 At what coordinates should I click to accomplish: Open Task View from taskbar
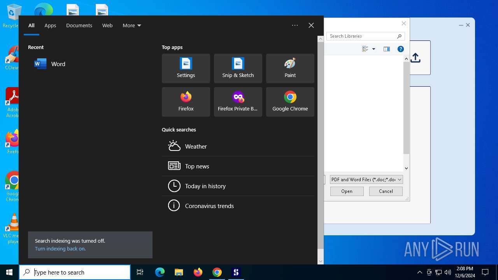click(x=140, y=272)
